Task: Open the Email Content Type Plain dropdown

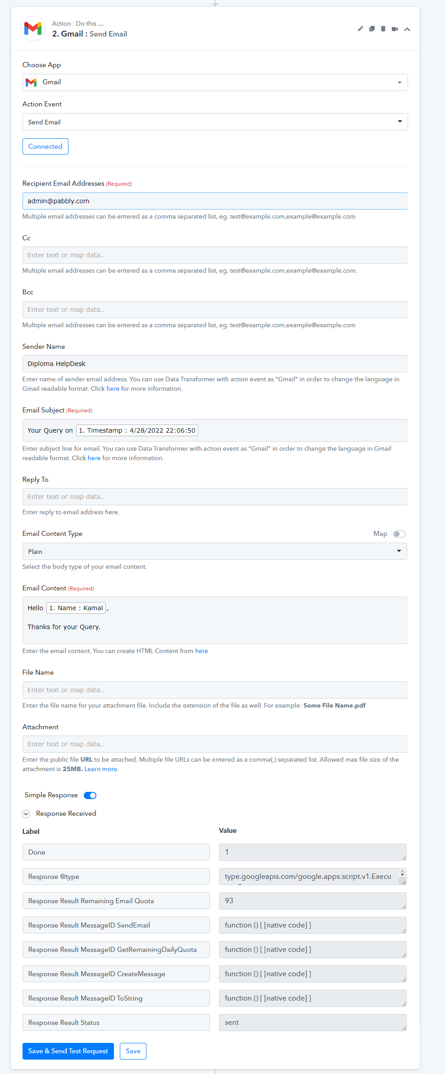Action: point(214,551)
